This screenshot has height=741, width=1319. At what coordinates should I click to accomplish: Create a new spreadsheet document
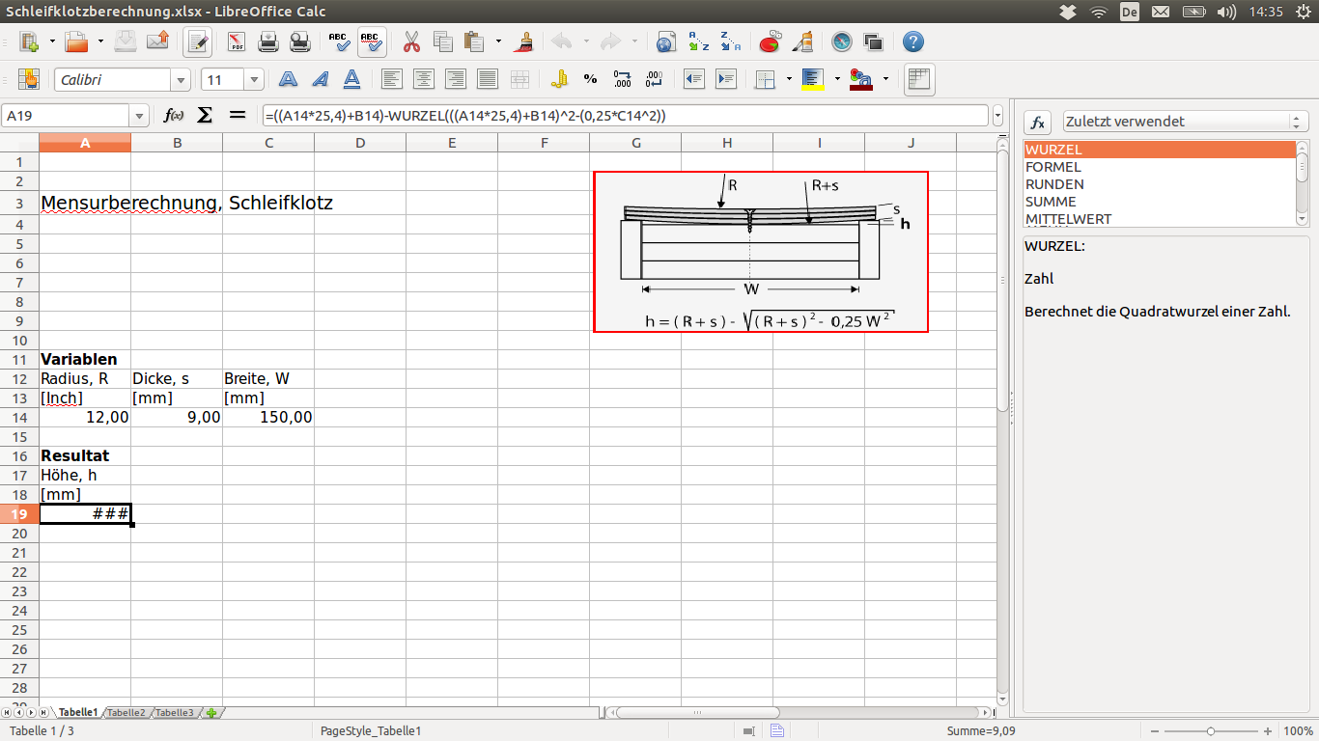[x=29, y=42]
